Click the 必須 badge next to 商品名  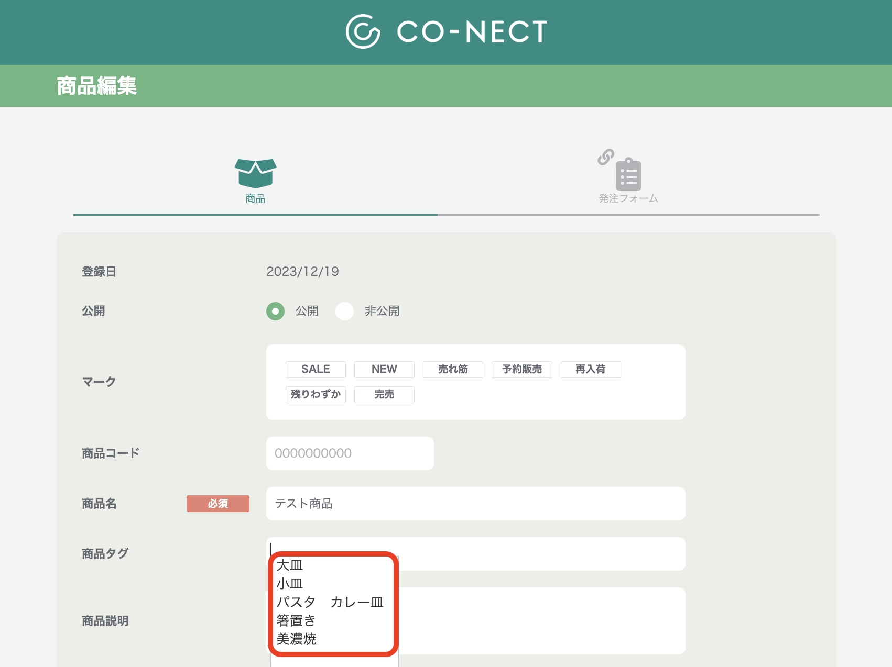tap(218, 504)
